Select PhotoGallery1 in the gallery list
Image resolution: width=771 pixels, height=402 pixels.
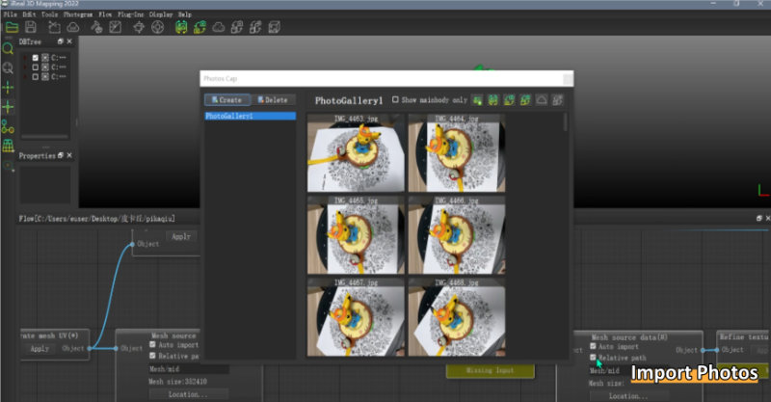tap(250, 116)
